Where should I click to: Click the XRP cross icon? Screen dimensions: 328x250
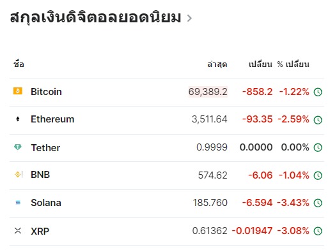point(18,231)
